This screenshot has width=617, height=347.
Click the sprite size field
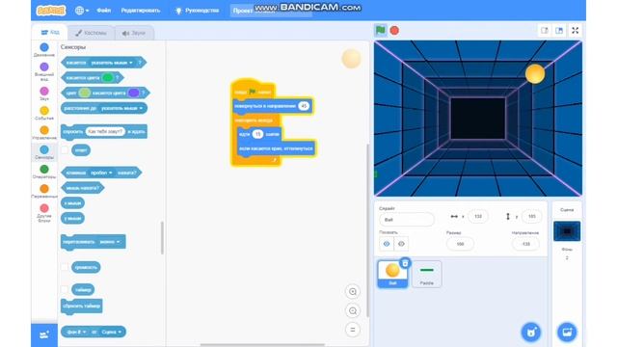(460, 244)
